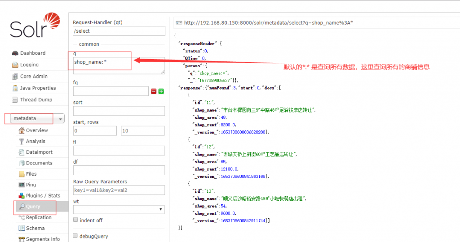This screenshot has height=242, width=460.
Task: Click the Files folder icon
Action: [22, 174]
